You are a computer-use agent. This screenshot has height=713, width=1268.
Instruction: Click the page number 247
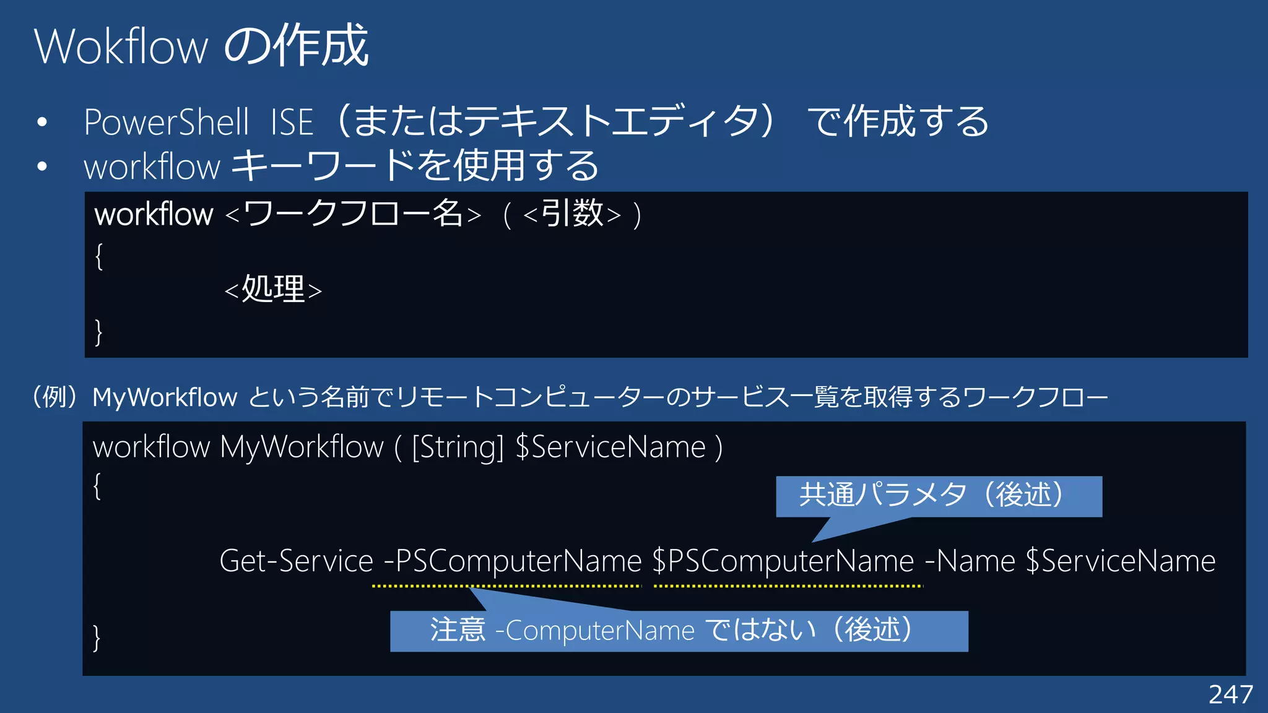tap(1230, 694)
